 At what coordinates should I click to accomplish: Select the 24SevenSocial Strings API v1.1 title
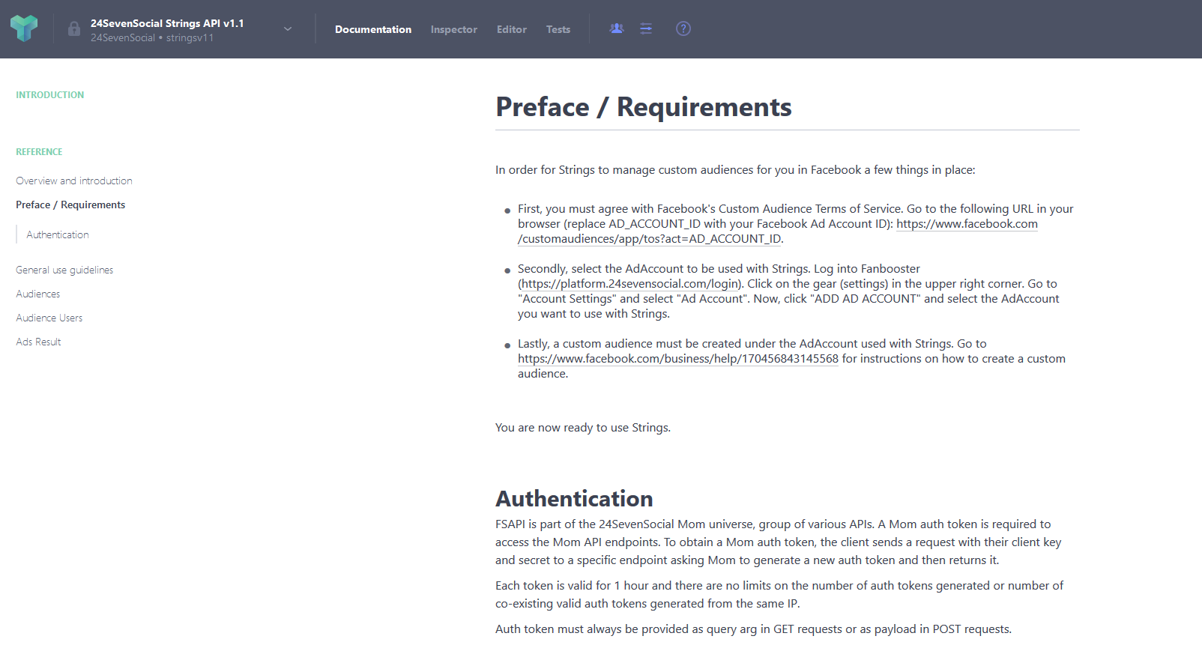coord(167,23)
